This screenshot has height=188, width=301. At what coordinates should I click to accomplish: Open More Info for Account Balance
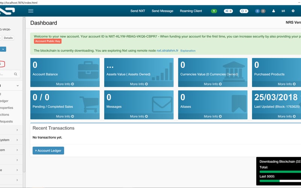click(x=65, y=84)
